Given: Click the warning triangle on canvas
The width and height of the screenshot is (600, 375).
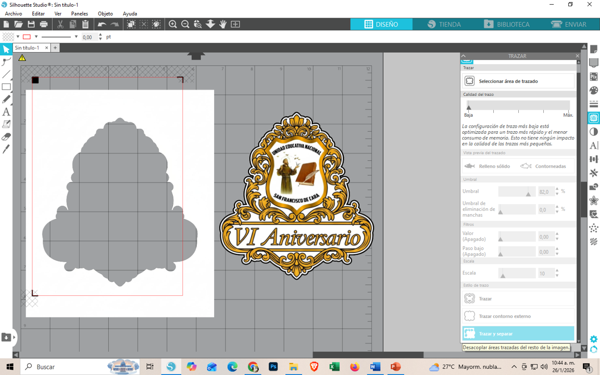Looking at the screenshot, I should pos(22,58).
